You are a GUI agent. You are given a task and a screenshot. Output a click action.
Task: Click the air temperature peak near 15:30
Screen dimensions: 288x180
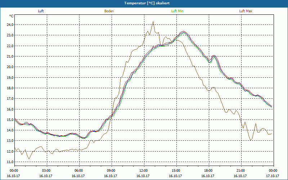[183, 32]
